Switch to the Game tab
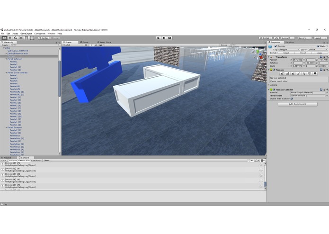 point(84,42)
